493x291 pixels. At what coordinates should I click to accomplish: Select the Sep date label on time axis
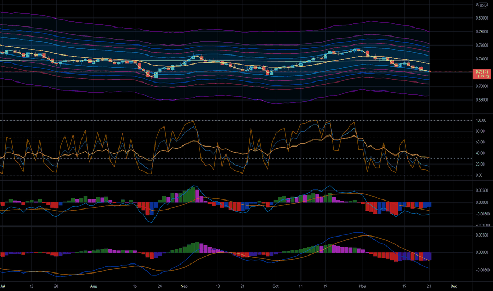point(184,286)
